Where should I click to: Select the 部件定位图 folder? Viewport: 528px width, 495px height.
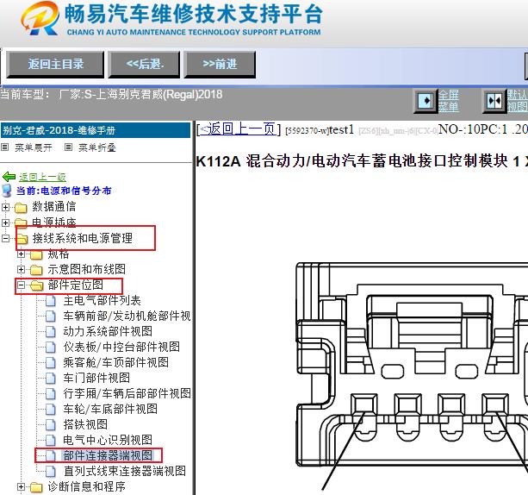[x=76, y=285]
